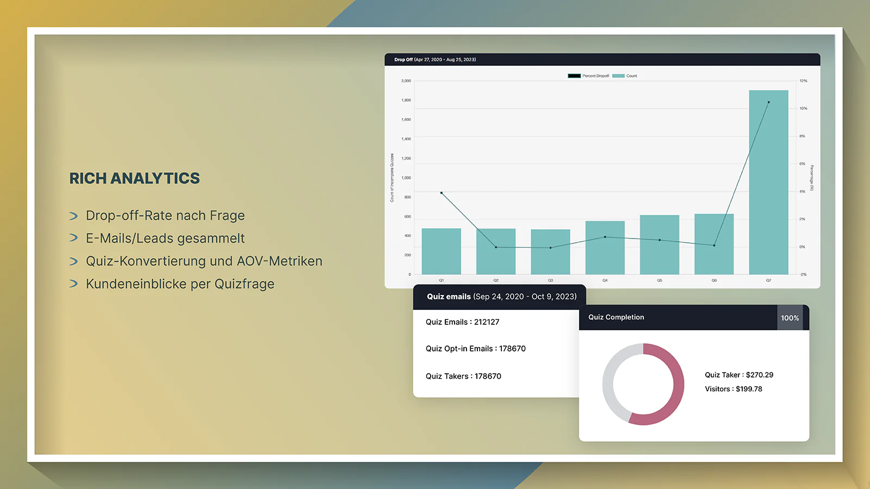Click chevron beside E-Mails/Leads gesammelt
870x489 pixels.
click(x=74, y=238)
